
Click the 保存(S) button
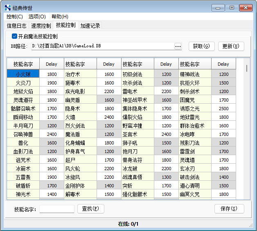coord(229,209)
